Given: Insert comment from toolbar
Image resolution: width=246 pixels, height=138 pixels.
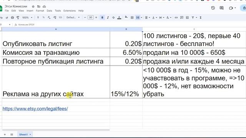Looking at the screenshot, I should (x=182, y=18).
